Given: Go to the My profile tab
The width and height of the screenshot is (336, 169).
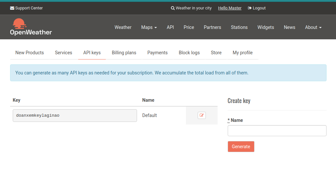Looking at the screenshot, I should tap(242, 53).
